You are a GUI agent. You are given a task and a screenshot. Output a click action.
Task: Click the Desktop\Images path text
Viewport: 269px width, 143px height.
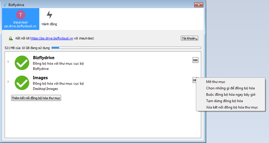pyautogui.click(x=45, y=89)
